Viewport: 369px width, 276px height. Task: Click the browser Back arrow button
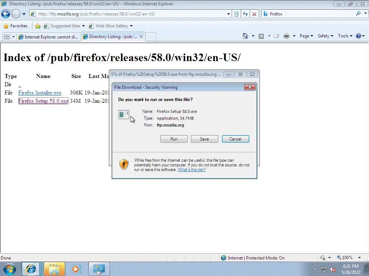tap(6, 14)
